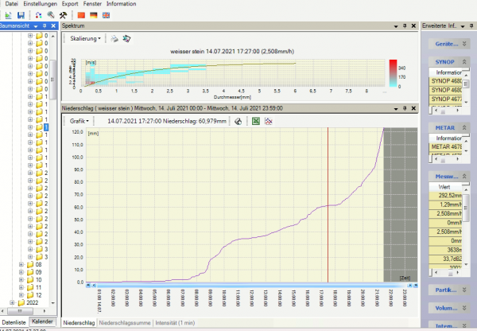Switch to the Kalender tab
This screenshot has height=331, width=477.
point(43,321)
